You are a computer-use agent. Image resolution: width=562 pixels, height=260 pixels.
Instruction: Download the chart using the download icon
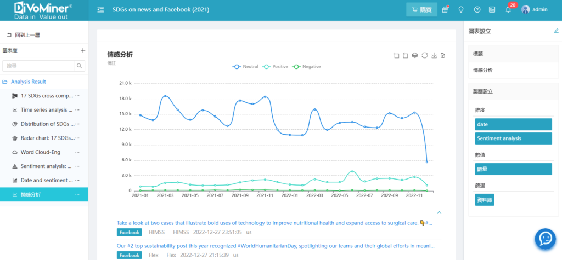(434, 55)
